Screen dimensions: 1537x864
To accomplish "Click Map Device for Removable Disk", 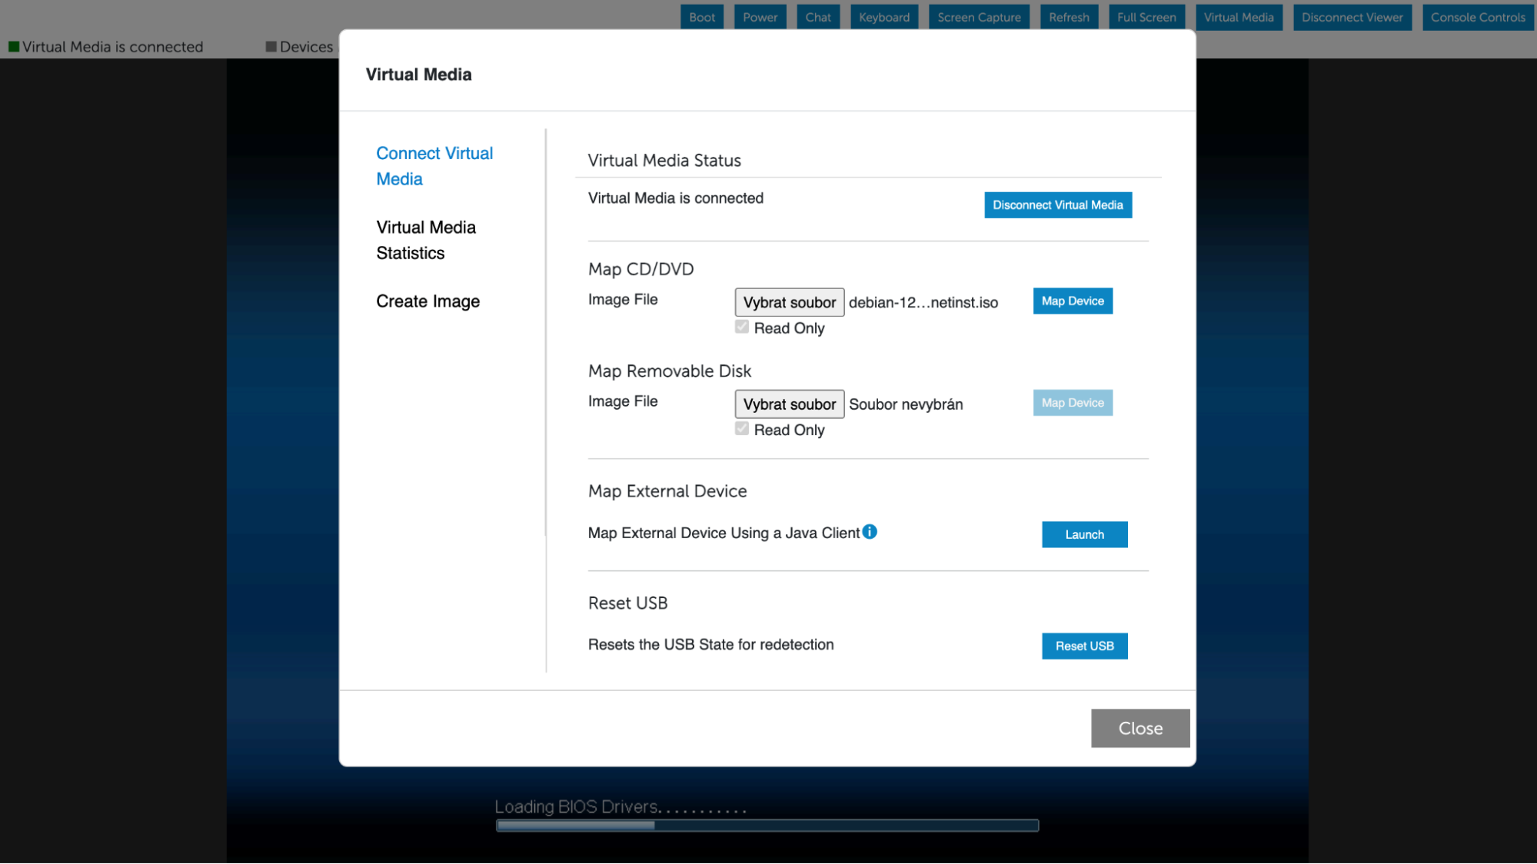I will coord(1073,403).
